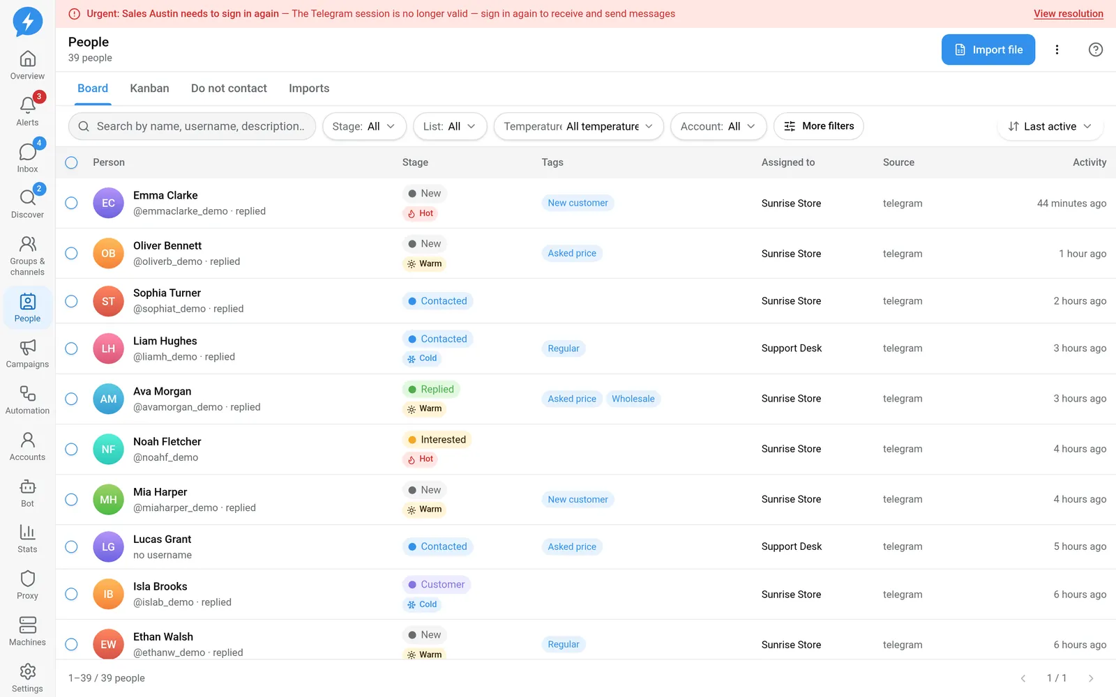
Task: Expand the List filter dropdown
Action: click(450, 126)
